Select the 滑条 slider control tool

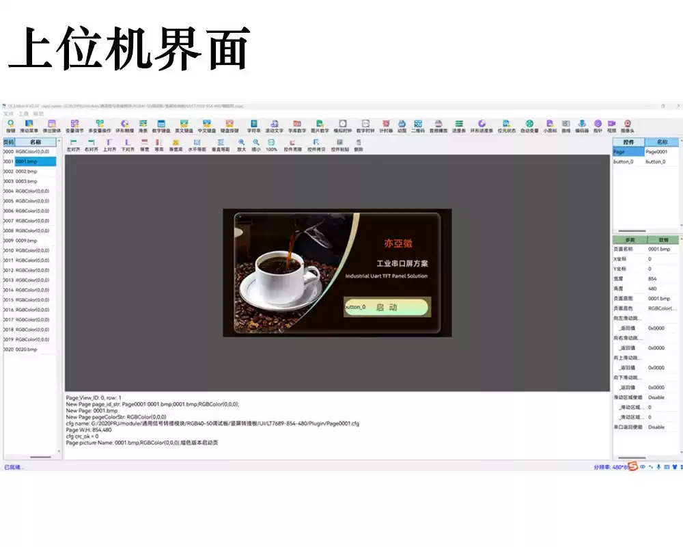143,126
